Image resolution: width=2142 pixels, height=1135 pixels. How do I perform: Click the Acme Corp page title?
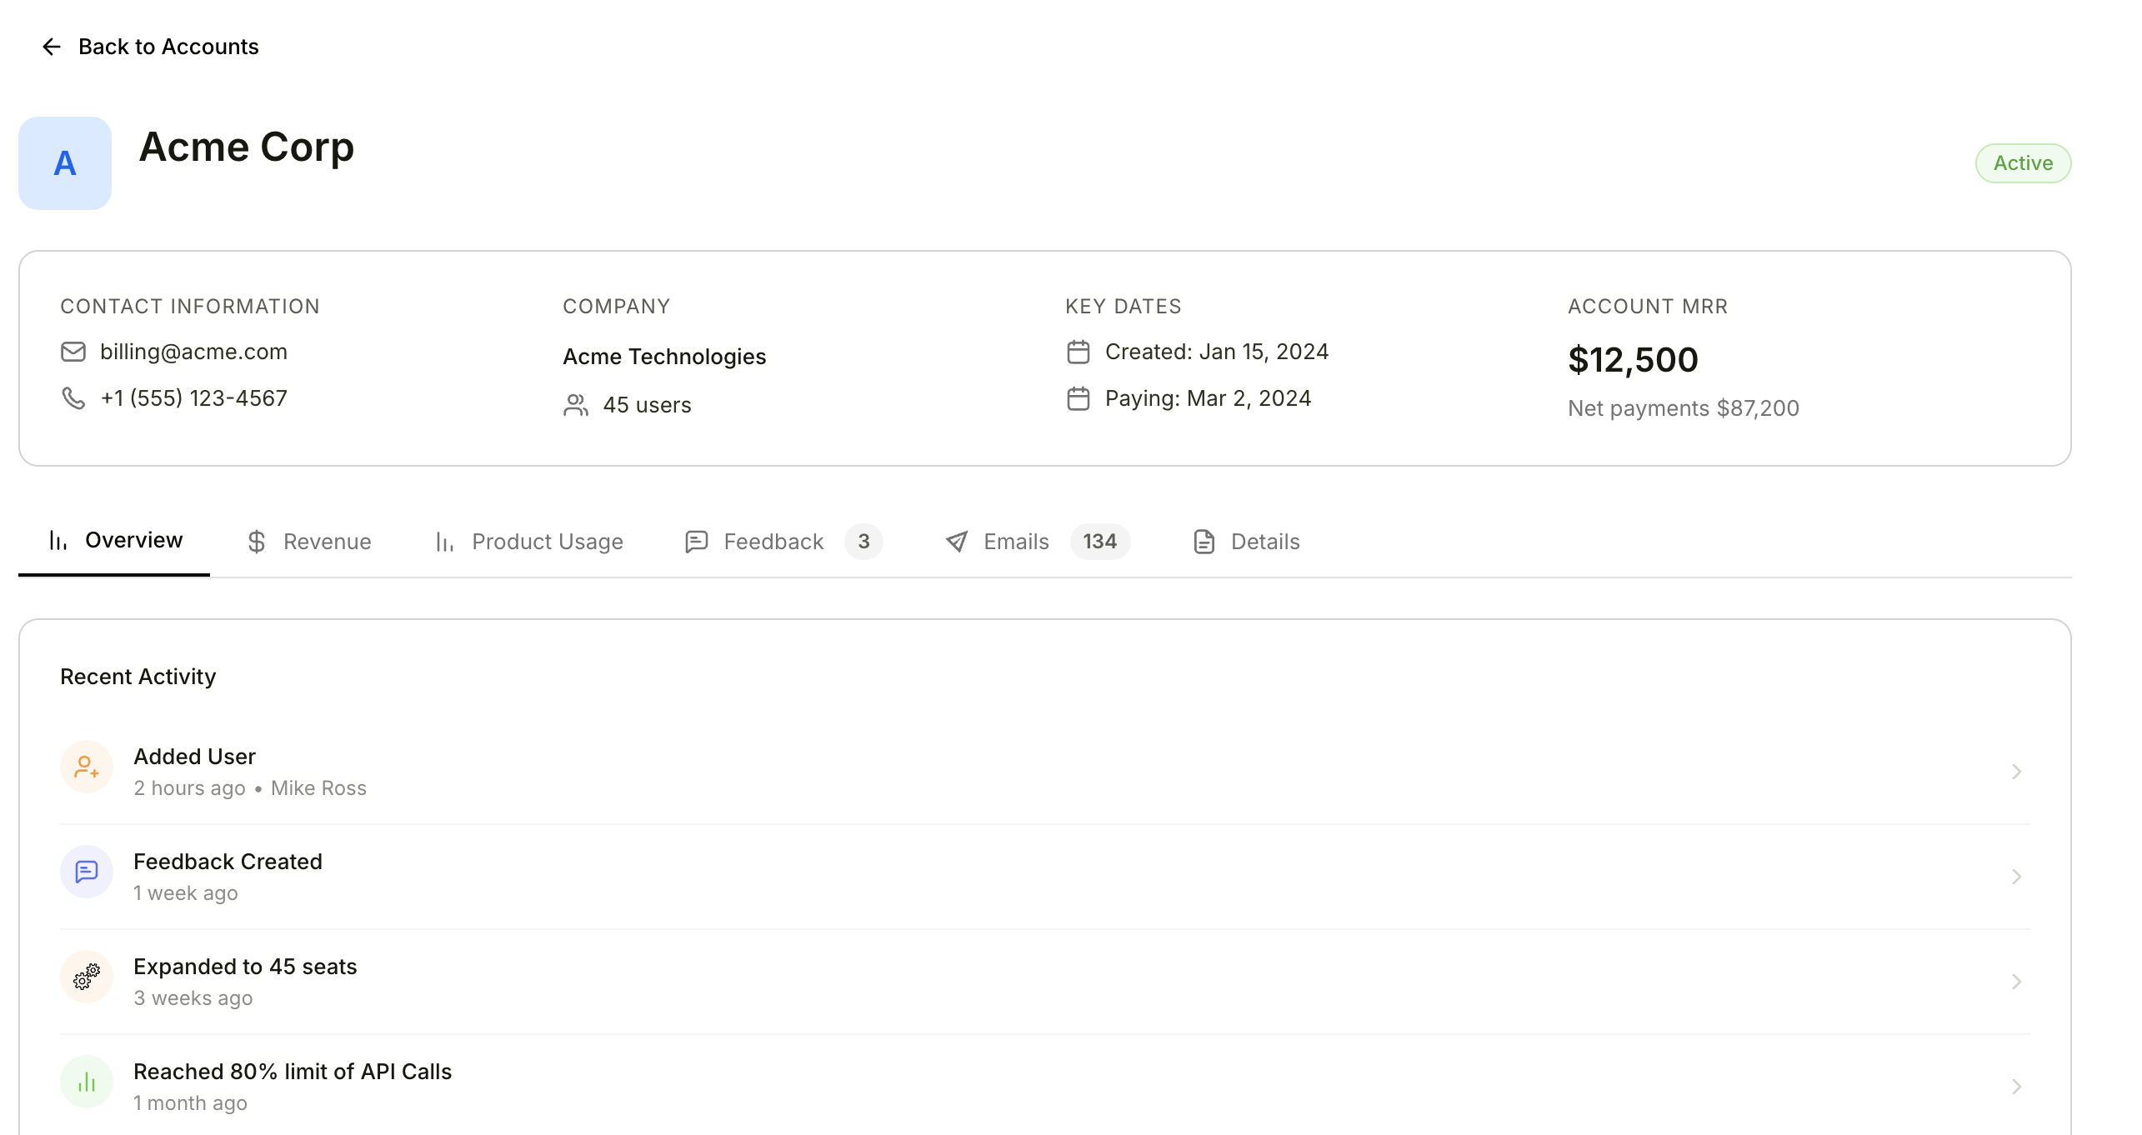[247, 147]
